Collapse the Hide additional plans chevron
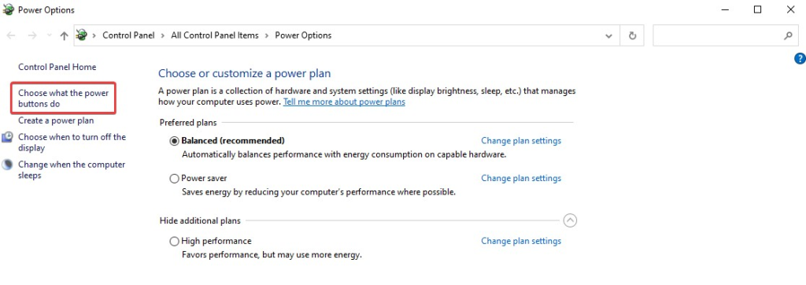 tap(570, 220)
